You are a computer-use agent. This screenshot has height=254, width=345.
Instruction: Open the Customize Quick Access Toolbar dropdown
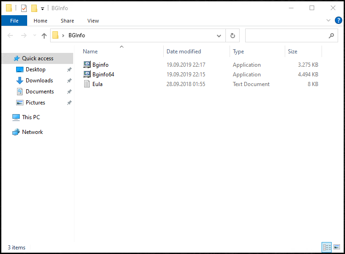point(42,9)
